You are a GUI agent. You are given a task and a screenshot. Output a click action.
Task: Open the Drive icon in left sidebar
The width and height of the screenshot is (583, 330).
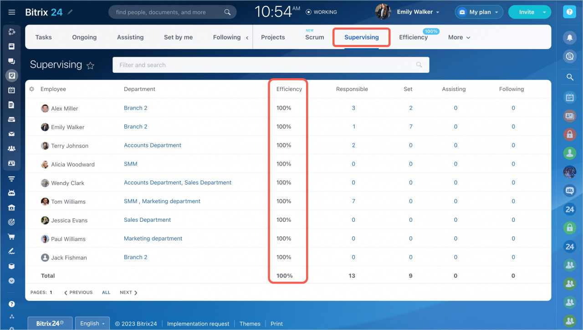12,120
